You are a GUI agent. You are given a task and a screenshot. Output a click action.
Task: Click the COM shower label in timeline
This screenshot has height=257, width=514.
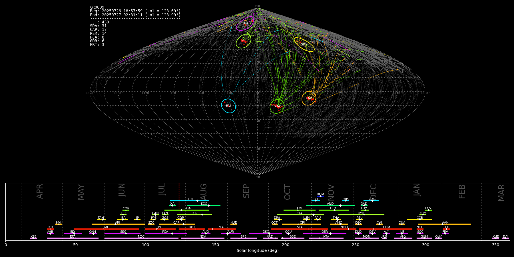(386, 227)
